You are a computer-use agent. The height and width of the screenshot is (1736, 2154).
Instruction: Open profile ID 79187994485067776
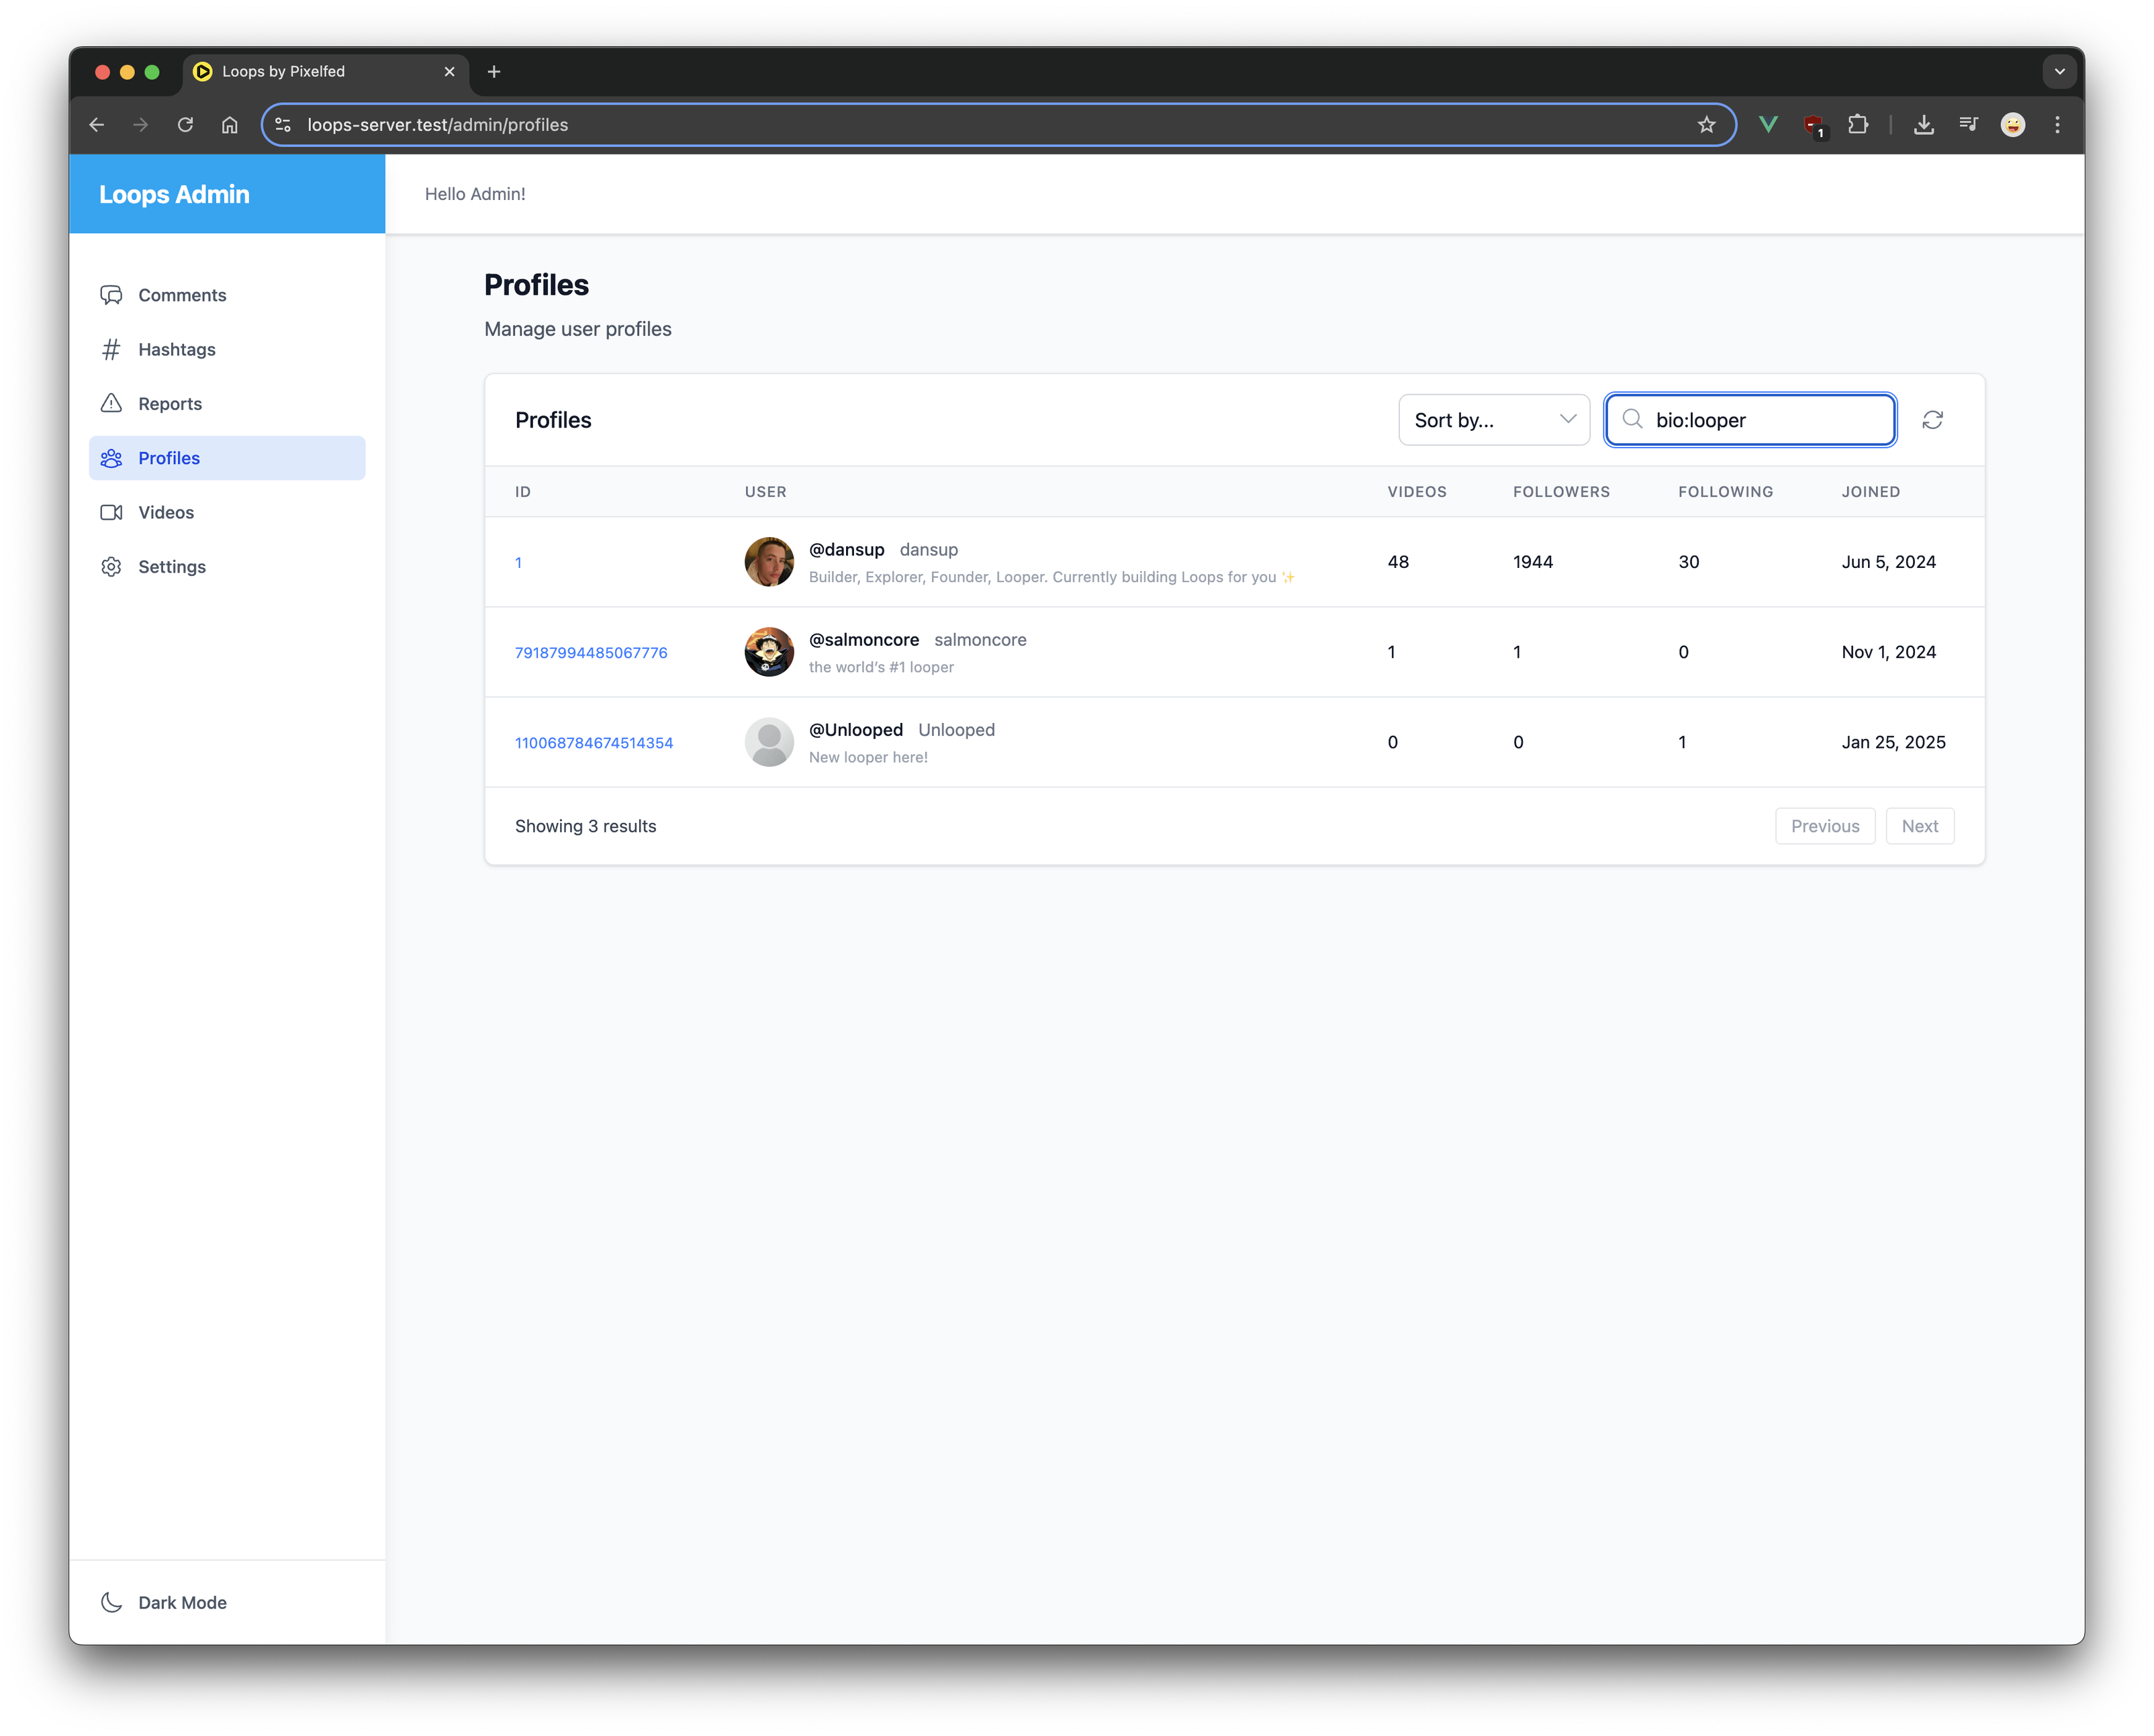point(591,652)
